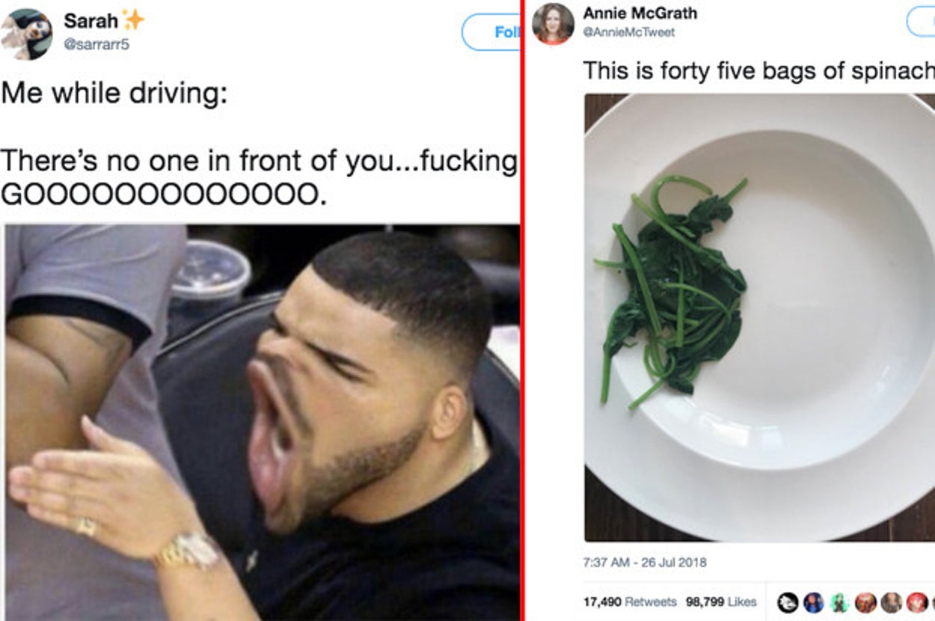View the 98,799 Likes list
Viewport: 935px width, 621px height.
(x=721, y=602)
